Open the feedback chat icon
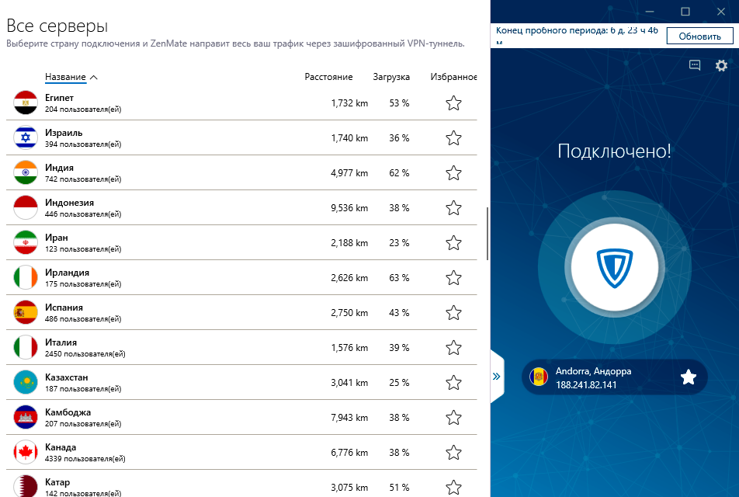 [695, 65]
